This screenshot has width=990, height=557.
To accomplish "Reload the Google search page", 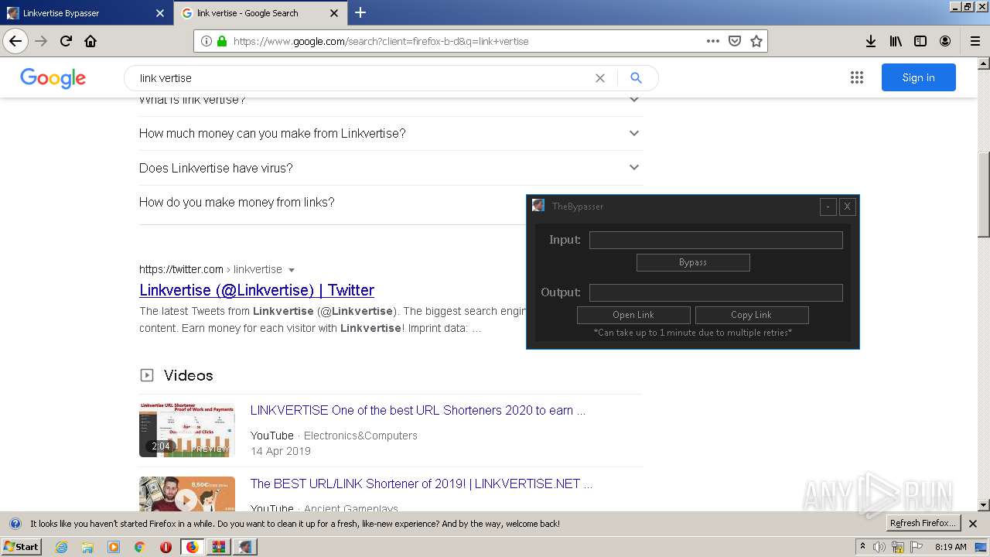I will (66, 41).
